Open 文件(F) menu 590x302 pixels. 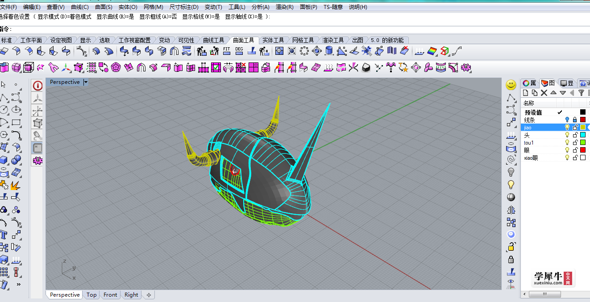tap(8, 7)
